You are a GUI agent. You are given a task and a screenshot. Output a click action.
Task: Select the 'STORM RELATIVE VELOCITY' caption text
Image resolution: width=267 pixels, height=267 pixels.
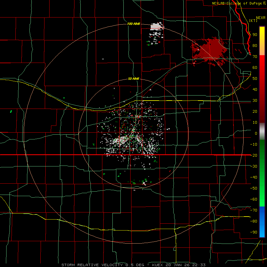coord(92,265)
